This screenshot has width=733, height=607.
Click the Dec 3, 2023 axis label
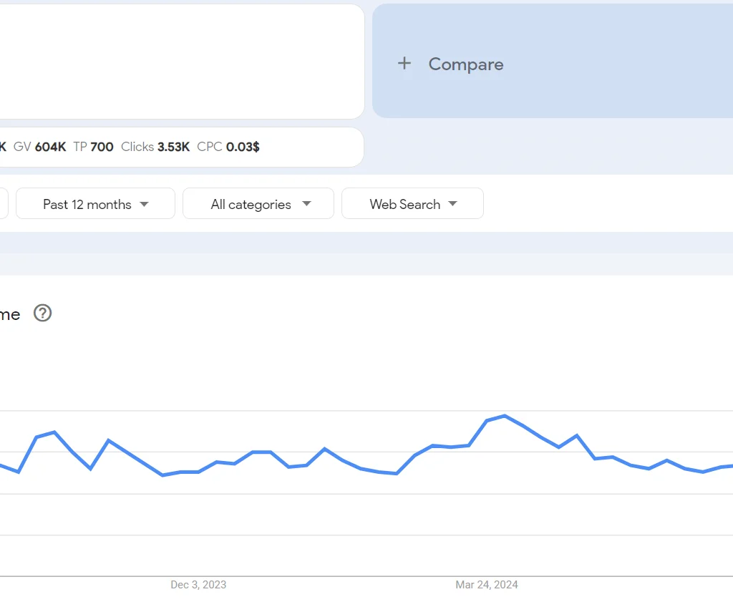pyautogui.click(x=198, y=585)
